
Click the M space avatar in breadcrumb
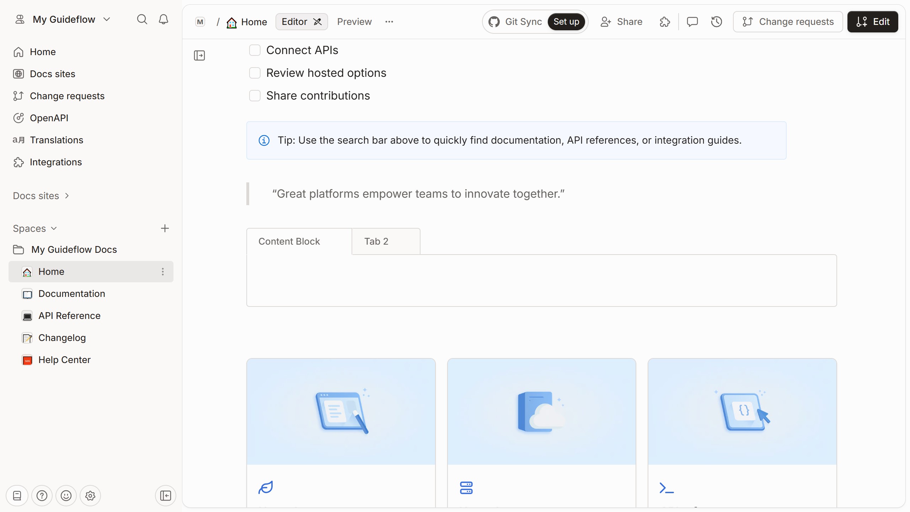pyautogui.click(x=200, y=22)
